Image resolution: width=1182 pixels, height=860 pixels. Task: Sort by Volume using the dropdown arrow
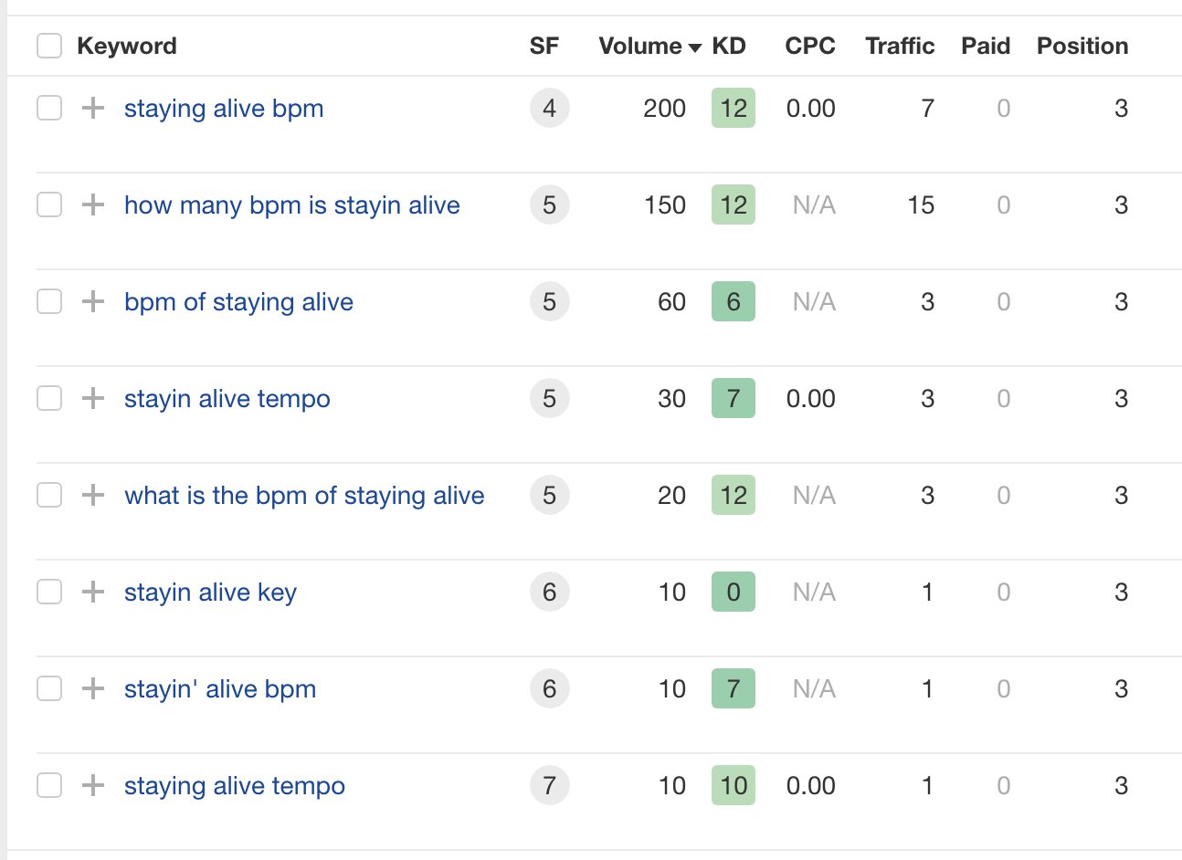(695, 47)
